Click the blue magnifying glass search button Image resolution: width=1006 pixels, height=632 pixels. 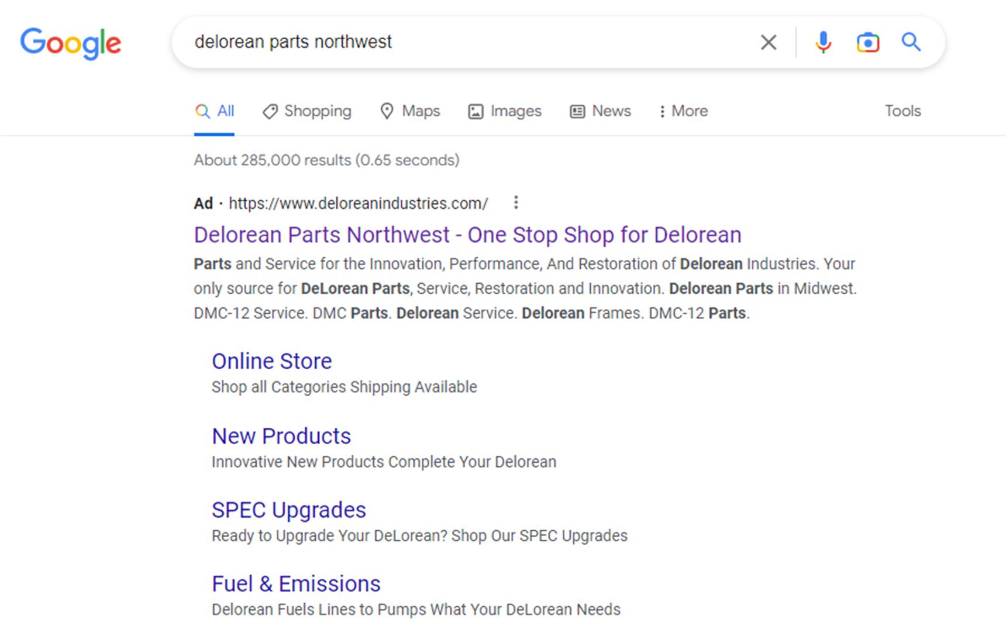911,42
